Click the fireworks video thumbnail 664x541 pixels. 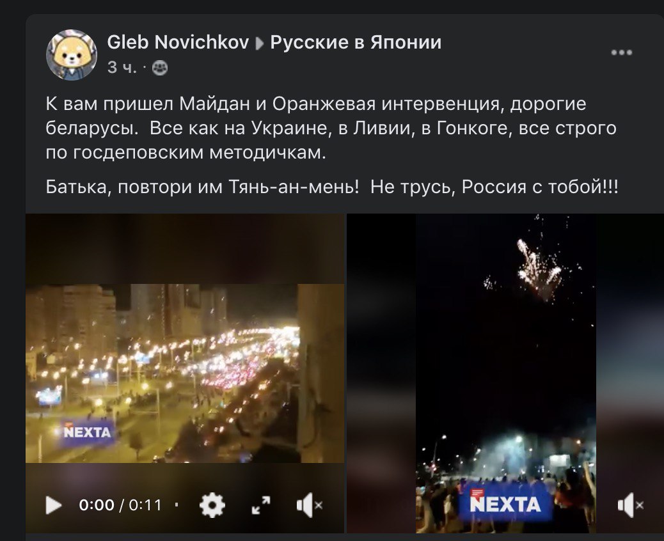pyautogui.click(x=505, y=373)
